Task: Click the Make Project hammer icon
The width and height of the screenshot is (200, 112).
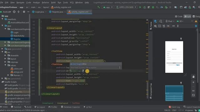Action: click(98, 7)
